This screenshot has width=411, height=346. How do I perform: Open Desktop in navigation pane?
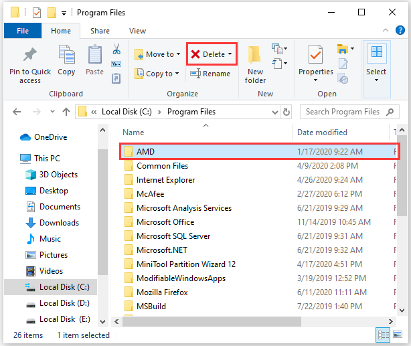coord(47,191)
